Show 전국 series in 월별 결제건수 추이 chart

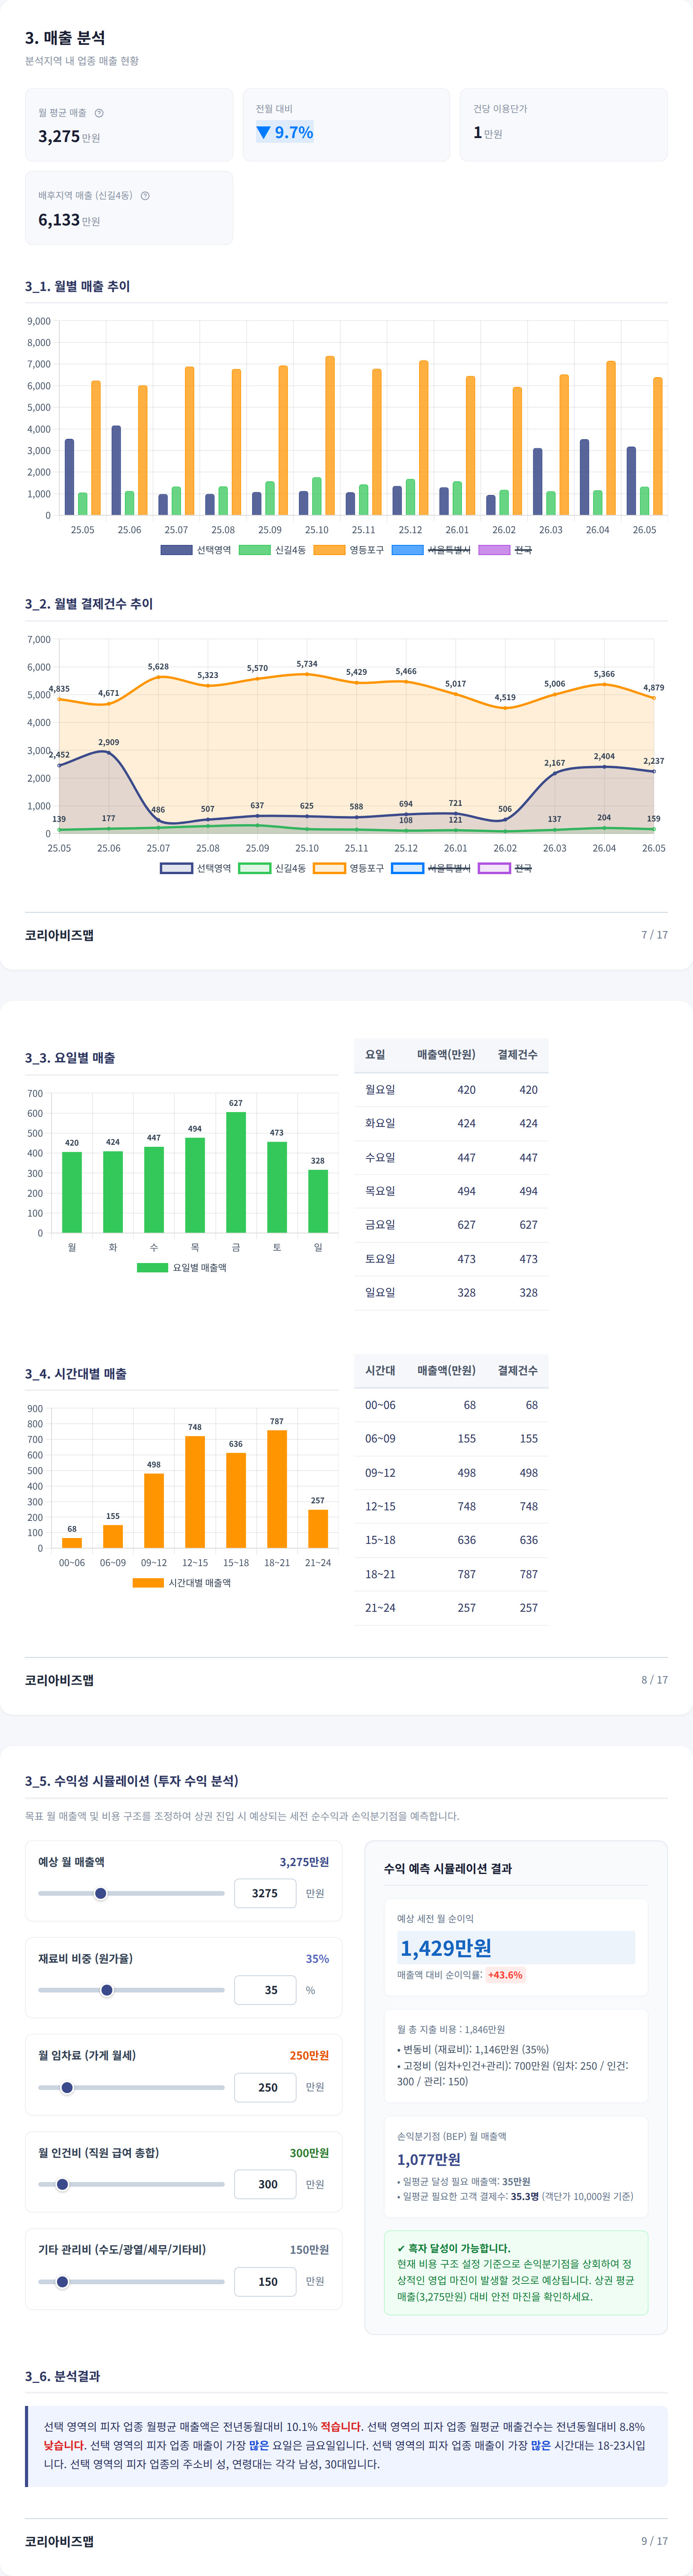click(x=505, y=868)
